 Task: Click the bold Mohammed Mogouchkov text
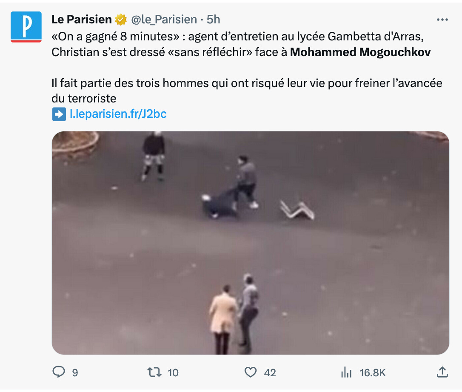[x=360, y=52]
